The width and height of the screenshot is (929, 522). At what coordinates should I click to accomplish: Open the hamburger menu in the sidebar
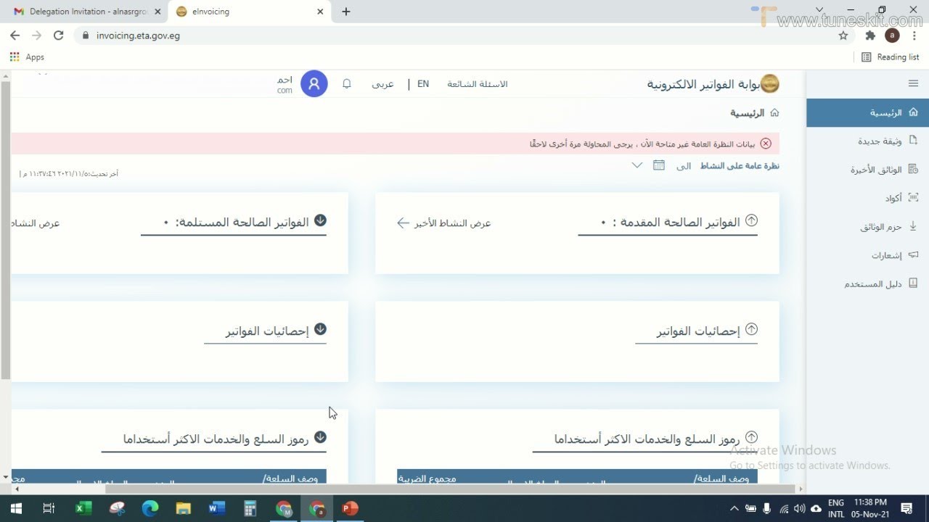(913, 83)
